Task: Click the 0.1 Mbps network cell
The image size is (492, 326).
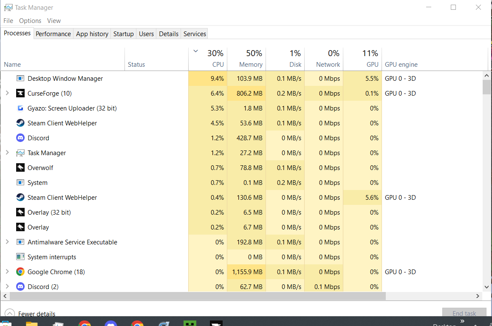Action: coord(324,287)
